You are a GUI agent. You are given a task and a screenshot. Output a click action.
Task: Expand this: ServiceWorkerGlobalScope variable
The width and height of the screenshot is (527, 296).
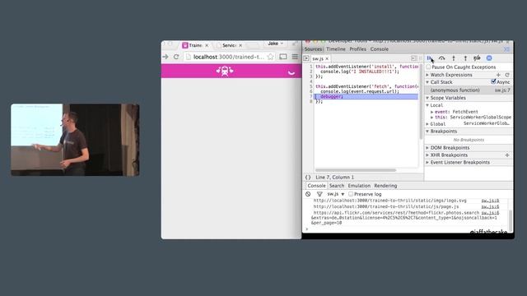point(432,118)
